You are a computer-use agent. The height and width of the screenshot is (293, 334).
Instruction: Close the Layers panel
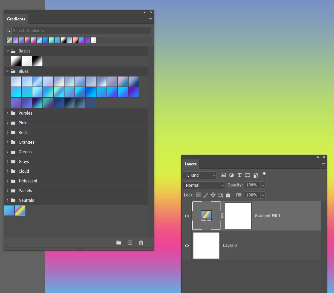[324, 157]
